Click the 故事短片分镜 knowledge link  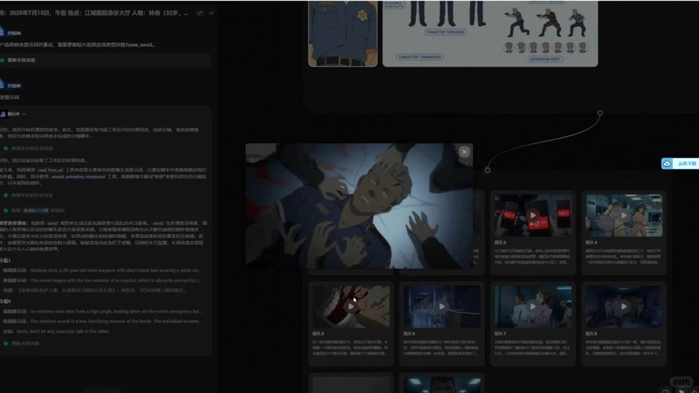coord(36,211)
